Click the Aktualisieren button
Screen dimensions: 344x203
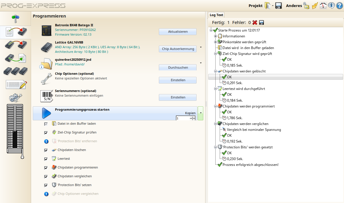click(x=178, y=32)
